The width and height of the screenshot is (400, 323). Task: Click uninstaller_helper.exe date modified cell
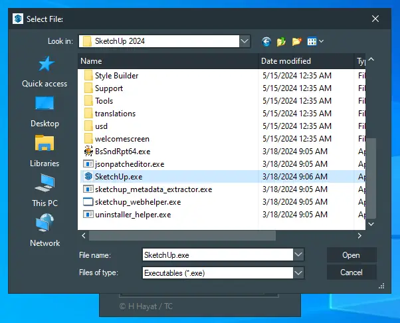point(295,215)
